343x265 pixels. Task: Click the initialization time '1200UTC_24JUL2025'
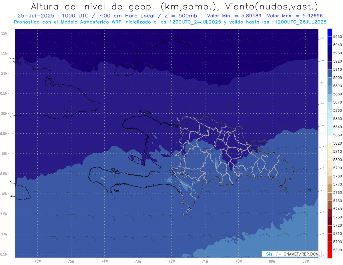[x=195, y=22]
